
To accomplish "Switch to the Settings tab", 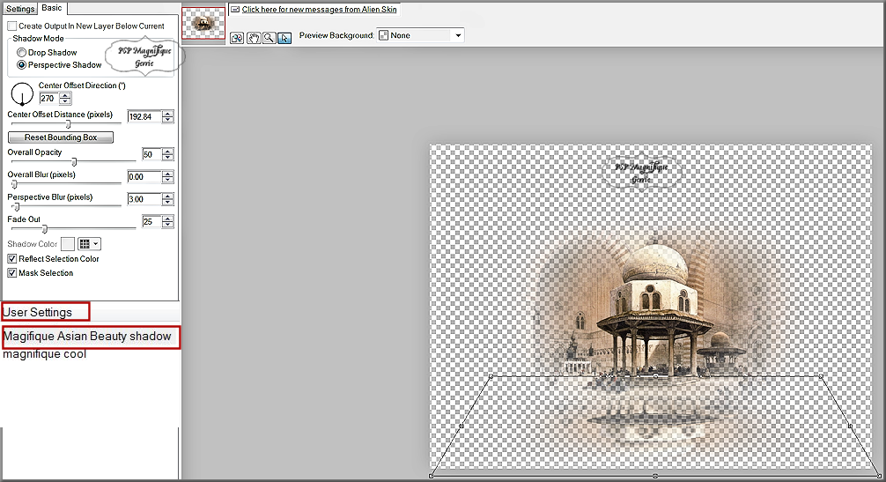I will [20, 9].
